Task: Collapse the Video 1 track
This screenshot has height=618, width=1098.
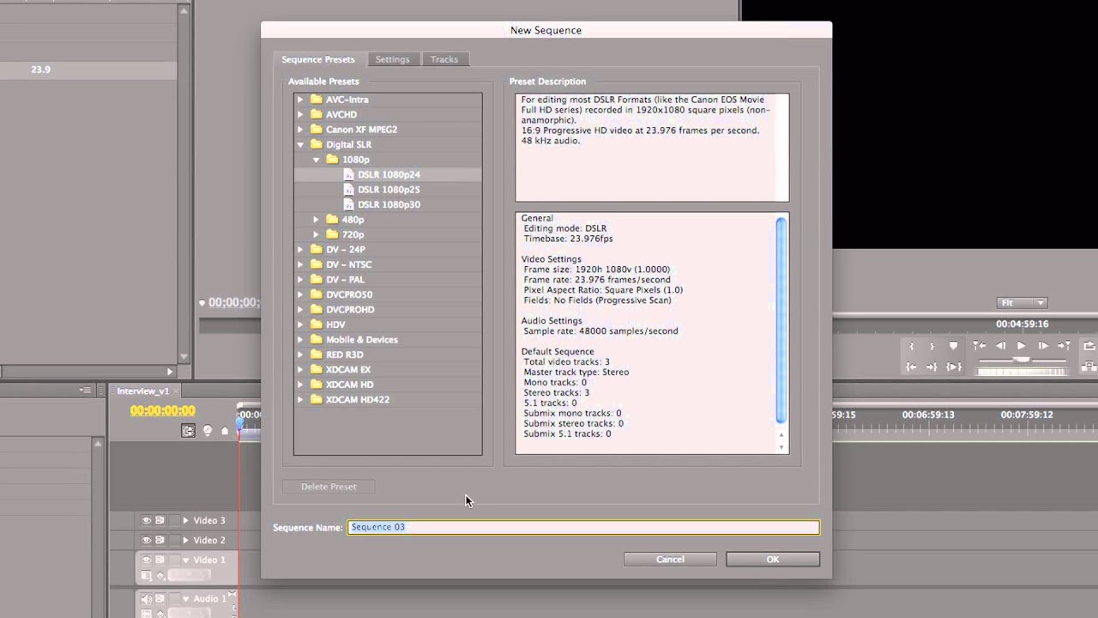Action: point(185,560)
